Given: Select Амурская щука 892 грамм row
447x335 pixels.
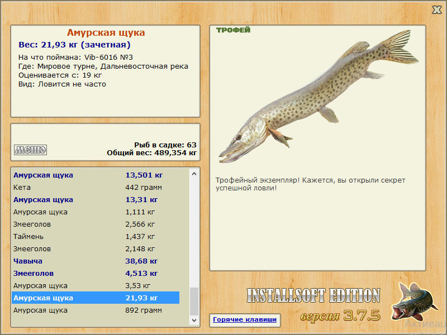Looking at the screenshot, I should 96,310.
